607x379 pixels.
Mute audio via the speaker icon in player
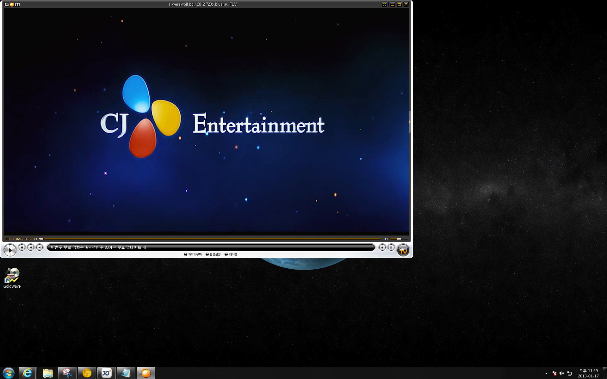(386, 239)
